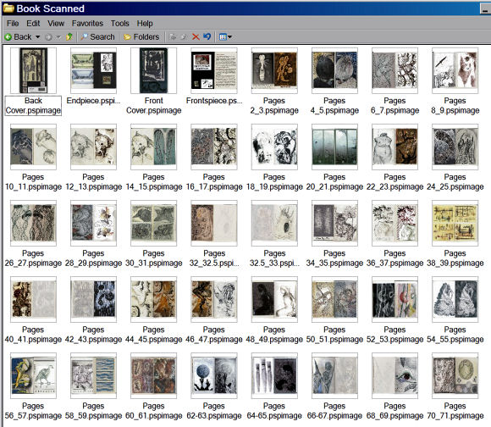Select the Pages 10_11.pspimage thumbnail

pos(33,147)
